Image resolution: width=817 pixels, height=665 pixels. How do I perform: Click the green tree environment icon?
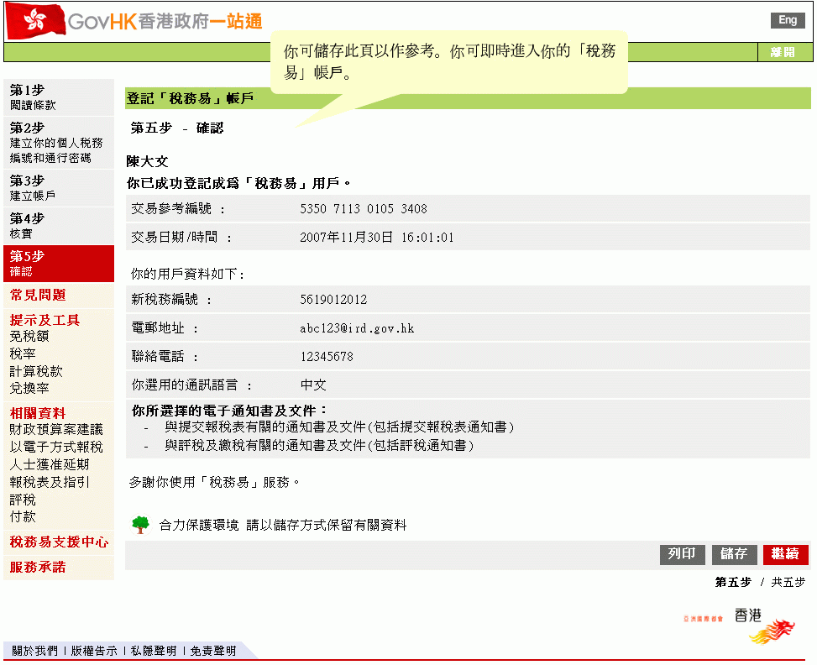140,525
